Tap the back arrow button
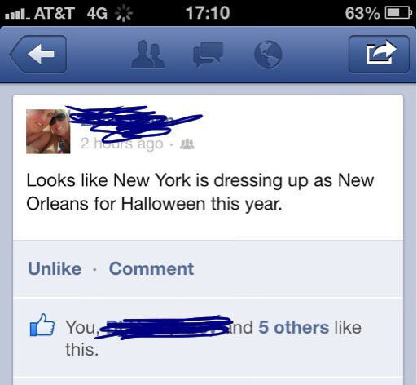 click(x=38, y=54)
